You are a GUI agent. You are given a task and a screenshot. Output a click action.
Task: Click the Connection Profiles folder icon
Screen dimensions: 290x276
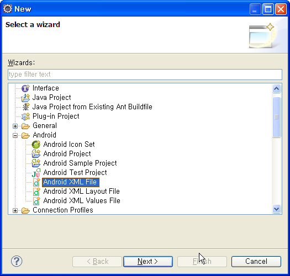point(25,210)
